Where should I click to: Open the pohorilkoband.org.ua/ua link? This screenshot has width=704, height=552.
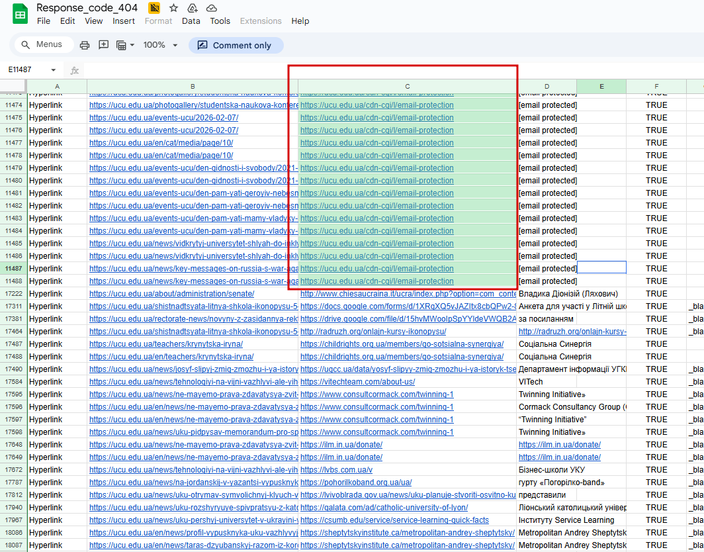click(356, 483)
